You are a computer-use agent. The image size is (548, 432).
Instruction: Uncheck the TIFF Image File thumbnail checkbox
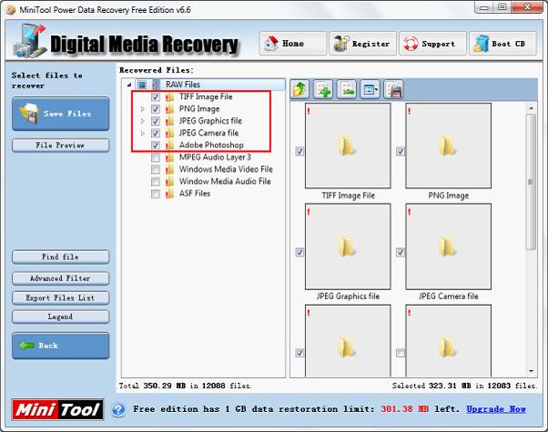[x=299, y=151]
